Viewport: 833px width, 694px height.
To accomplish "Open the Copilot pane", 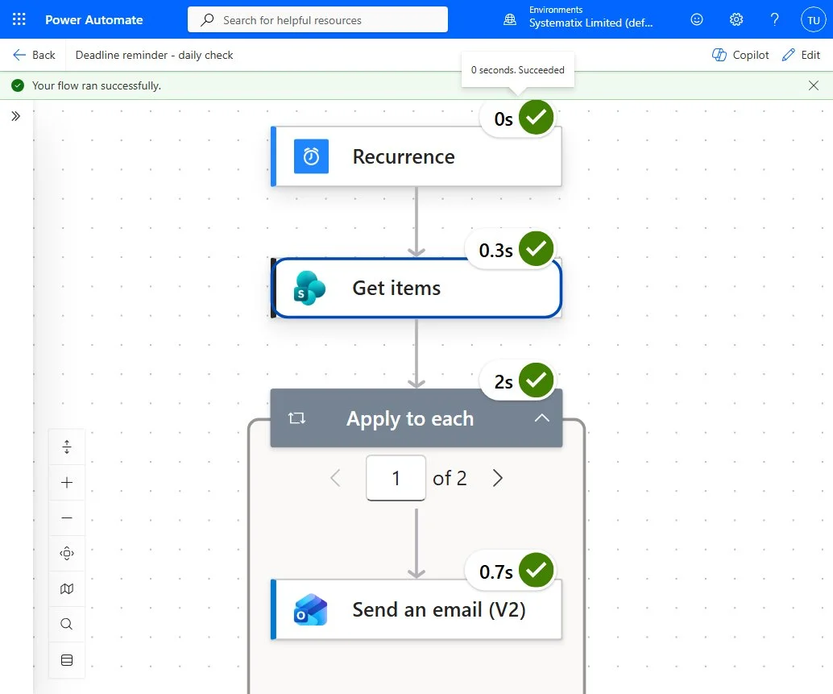I will pos(740,55).
